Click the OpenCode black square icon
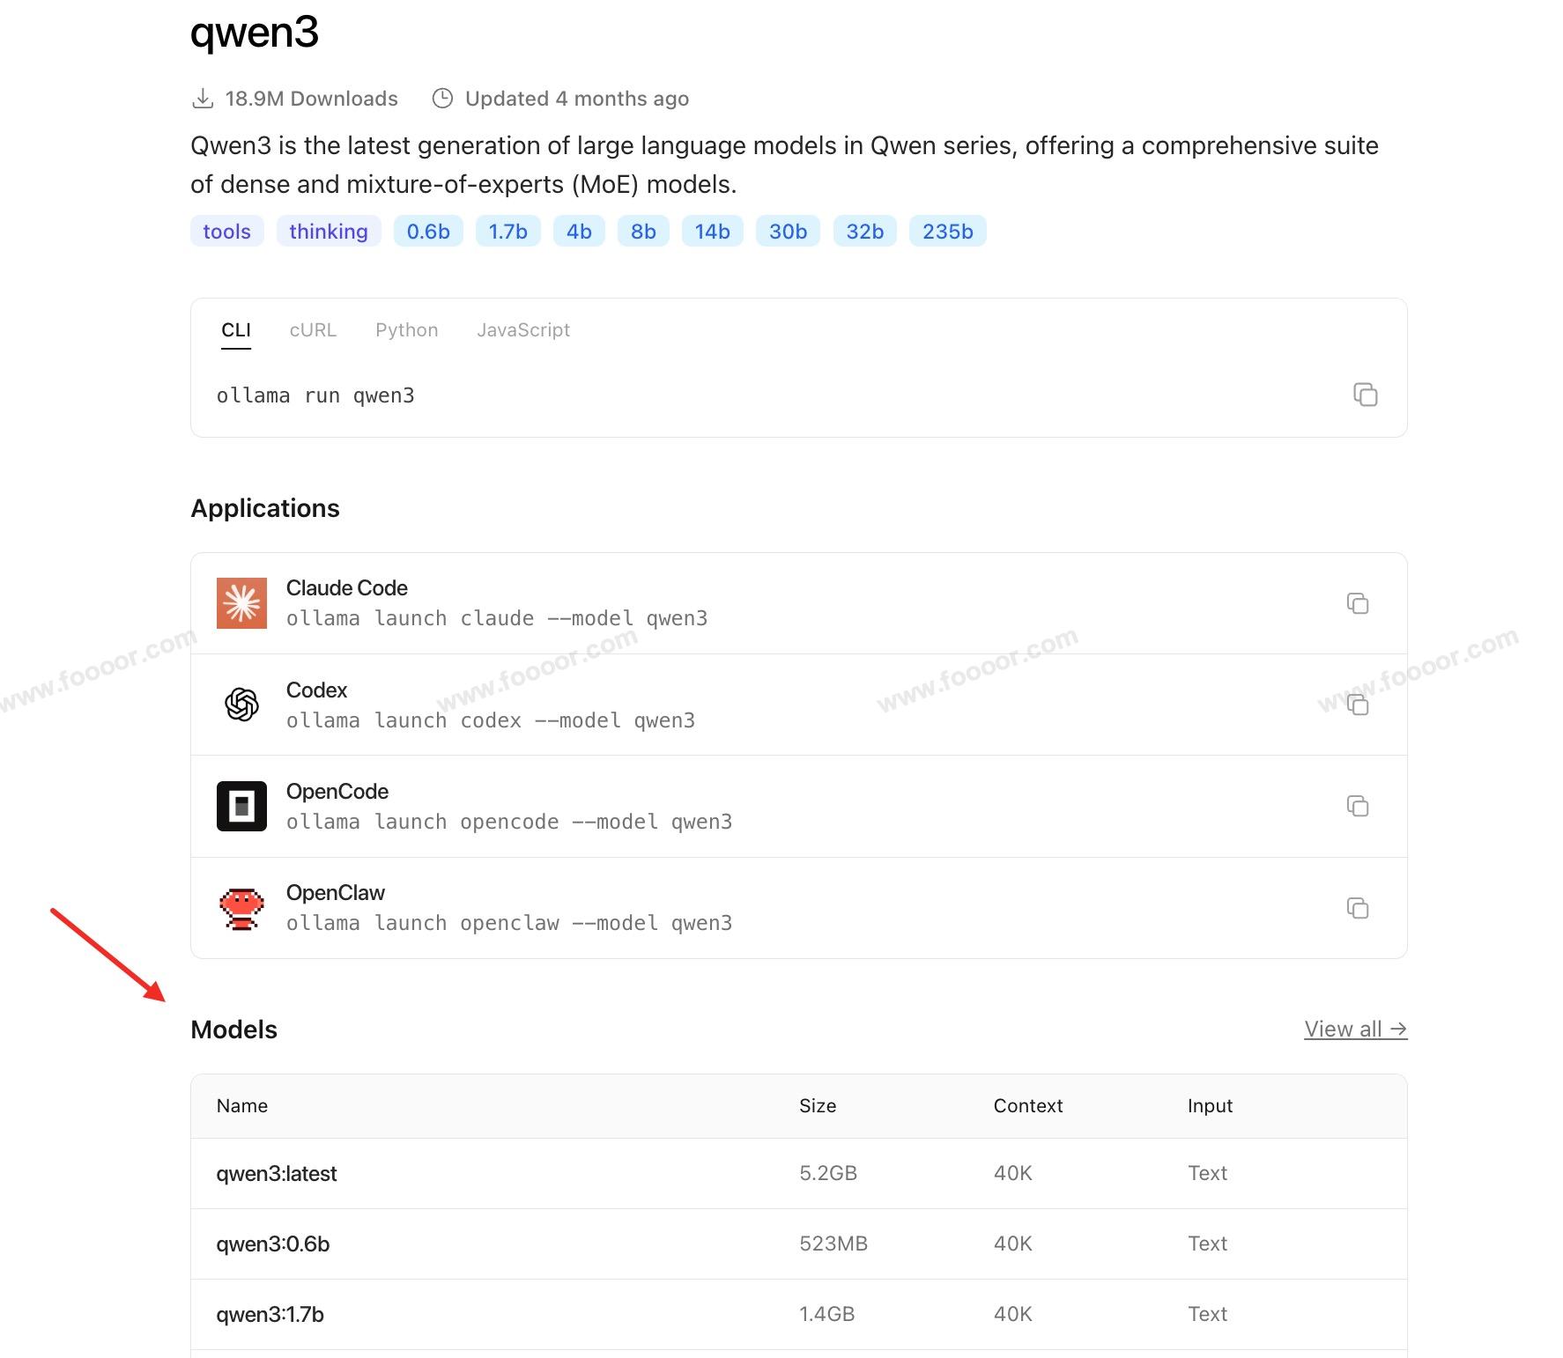 [x=241, y=806]
